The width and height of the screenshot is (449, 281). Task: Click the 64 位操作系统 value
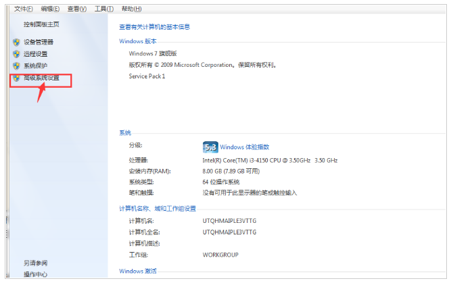pos(221,182)
